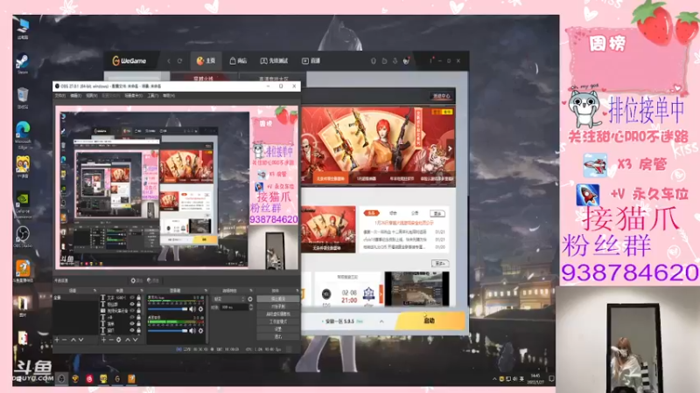
Task: Pop out the OBS 混音器 dock
Action: pos(206,291)
